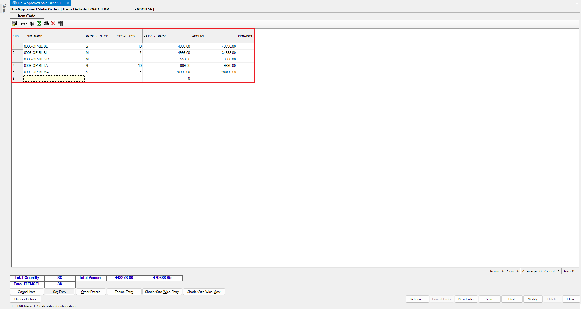The image size is (581, 309).
Task: Open Shade/Size Wise Entry
Action: coord(162,292)
